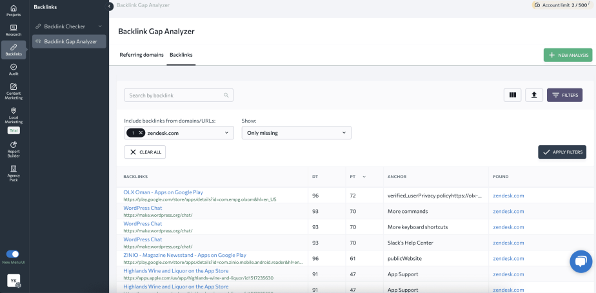Click PT value 72 in OLX row

(x=353, y=196)
